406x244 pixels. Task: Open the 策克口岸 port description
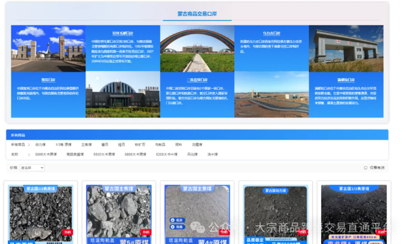[x=48, y=95]
